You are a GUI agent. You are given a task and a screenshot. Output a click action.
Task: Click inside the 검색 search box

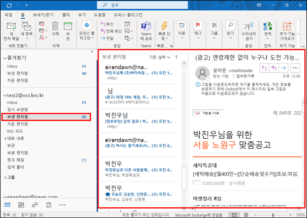(142, 5)
